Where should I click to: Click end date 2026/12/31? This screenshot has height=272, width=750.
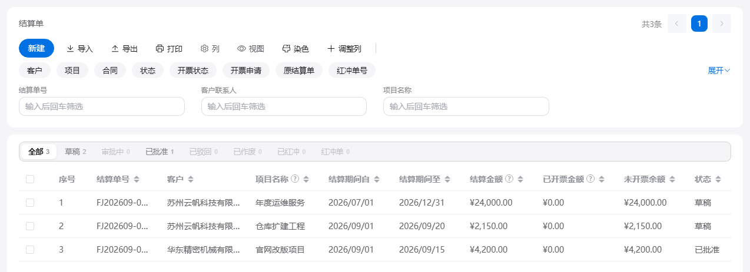(420, 203)
